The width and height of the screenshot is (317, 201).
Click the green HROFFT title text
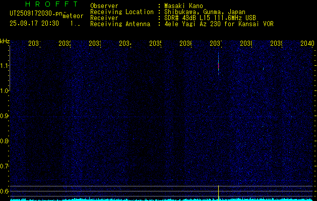[x=51, y=4]
